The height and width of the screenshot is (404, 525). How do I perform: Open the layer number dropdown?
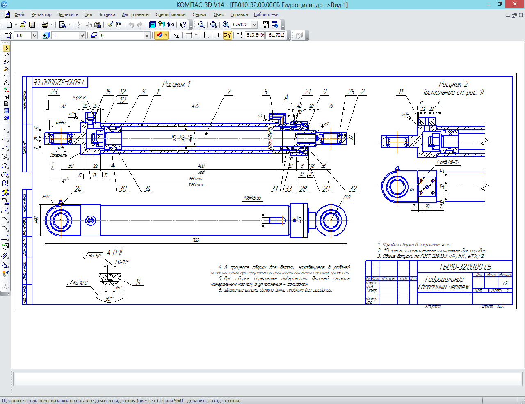tap(147, 35)
